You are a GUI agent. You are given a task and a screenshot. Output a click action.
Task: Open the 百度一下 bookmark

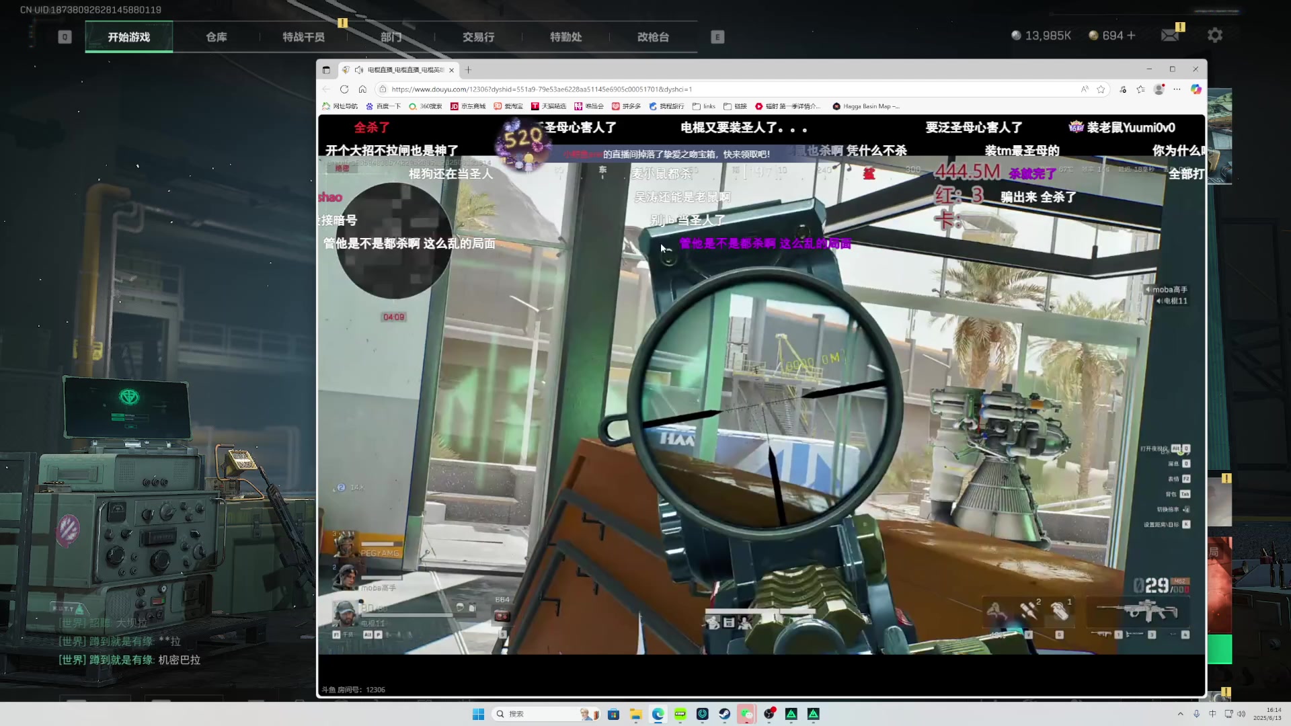click(x=383, y=106)
